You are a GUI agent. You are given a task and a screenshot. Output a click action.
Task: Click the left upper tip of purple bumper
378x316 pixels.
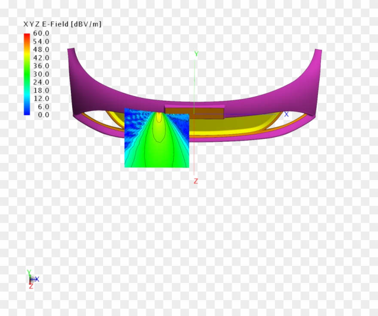pos(71,52)
